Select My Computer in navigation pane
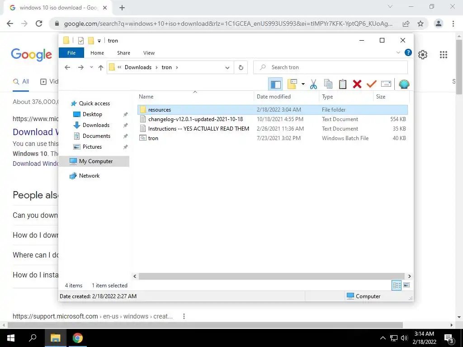Screen dimensions: 463x347 94,161
